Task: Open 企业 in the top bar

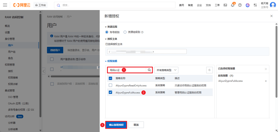Action: click(x=199, y=5)
